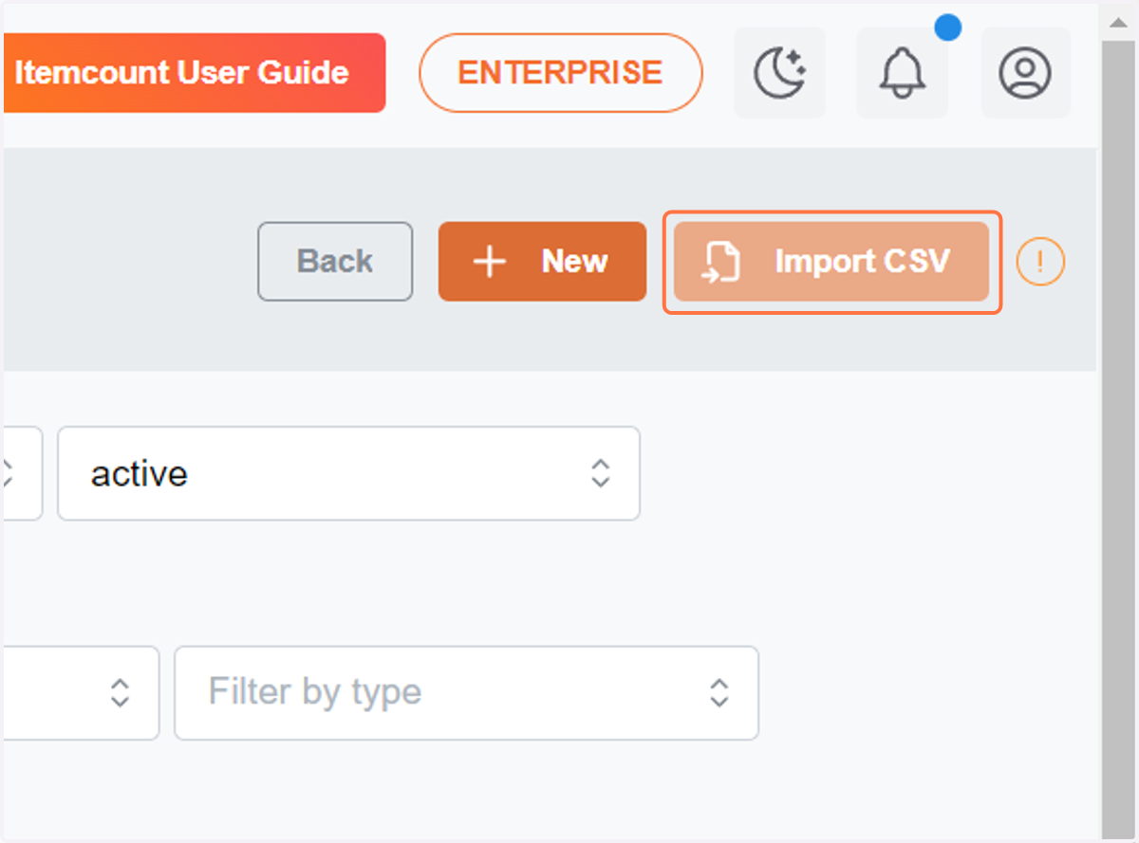
Task: Show info via orange exclamation icon
Action: point(1040,262)
